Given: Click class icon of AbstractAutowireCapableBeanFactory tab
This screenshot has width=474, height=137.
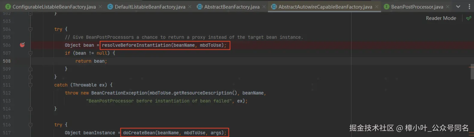Looking at the screenshot, I should tap(274, 7).
